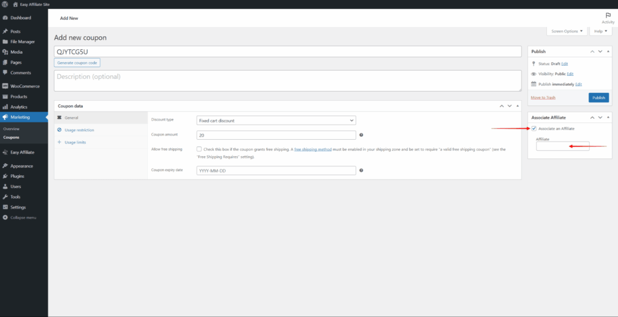The width and height of the screenshot is (618, 317).
Task: Click the Settings sliders icon
Action: [x=5, y=207]
